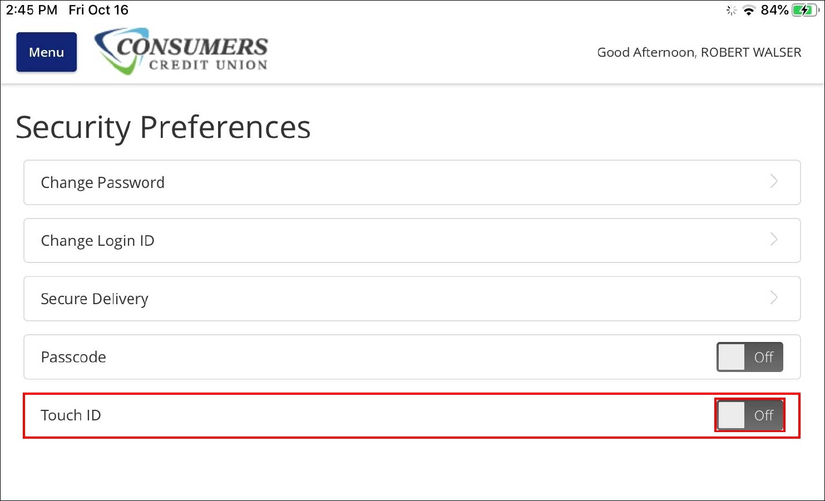Tap the Touch ID label text
Image resolution: width=825 pixels, height=501 pixels.
(71, 415)
